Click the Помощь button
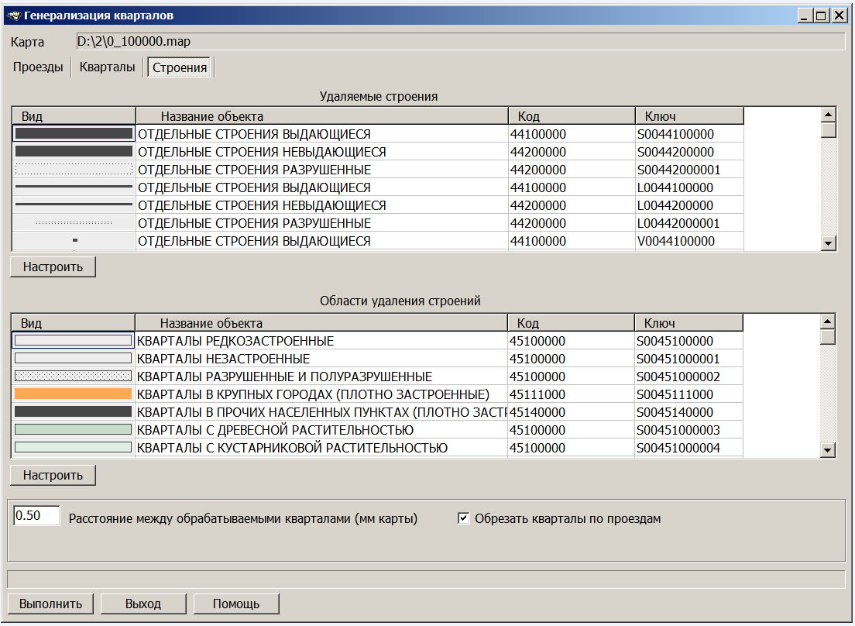The width and height of the screenshot is (855, 626). click(x=235, y=604)
